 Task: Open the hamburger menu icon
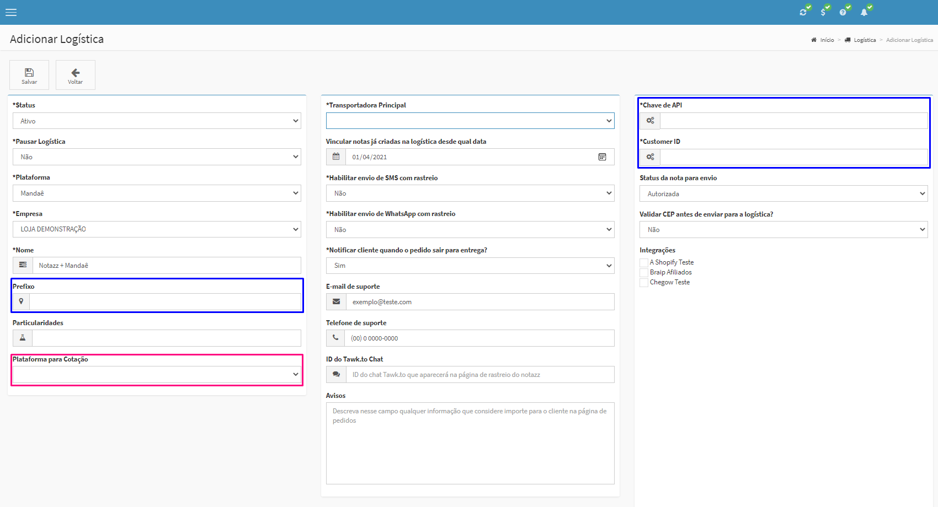click(x=11, y=12)
